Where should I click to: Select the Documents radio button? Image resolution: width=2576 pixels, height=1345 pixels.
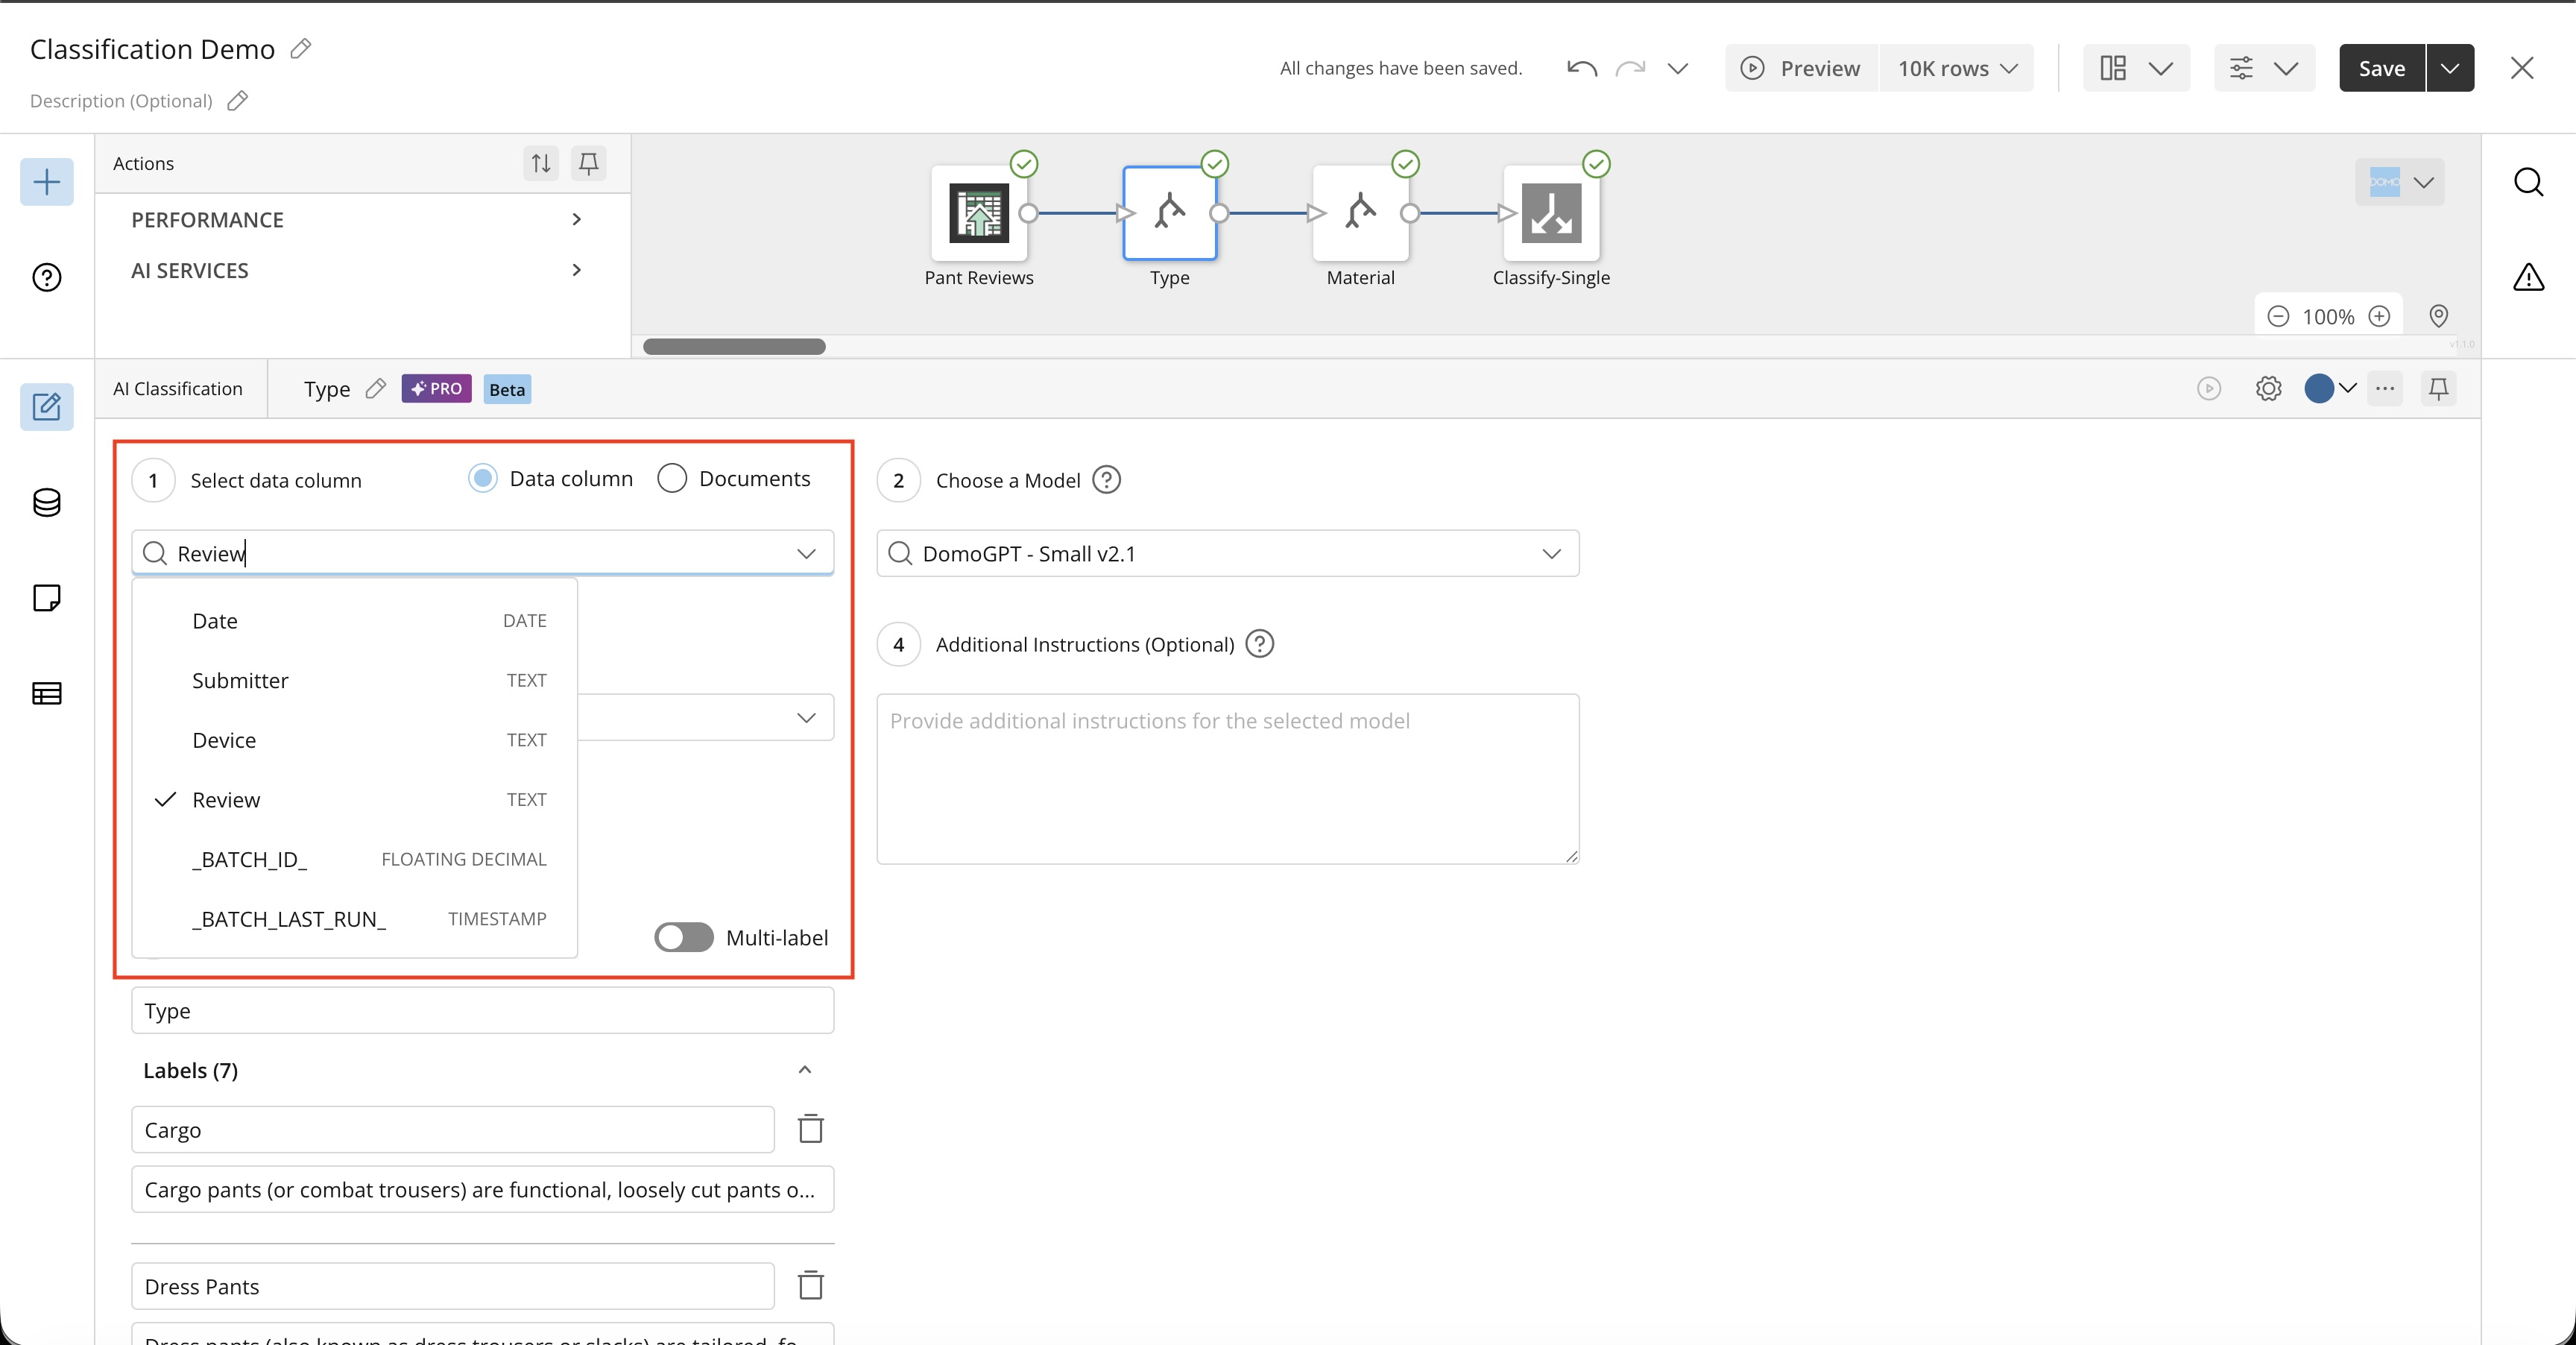(x=672, y=479)
